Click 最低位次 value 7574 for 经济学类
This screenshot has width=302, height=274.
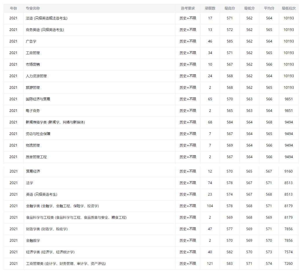[289, 252]
